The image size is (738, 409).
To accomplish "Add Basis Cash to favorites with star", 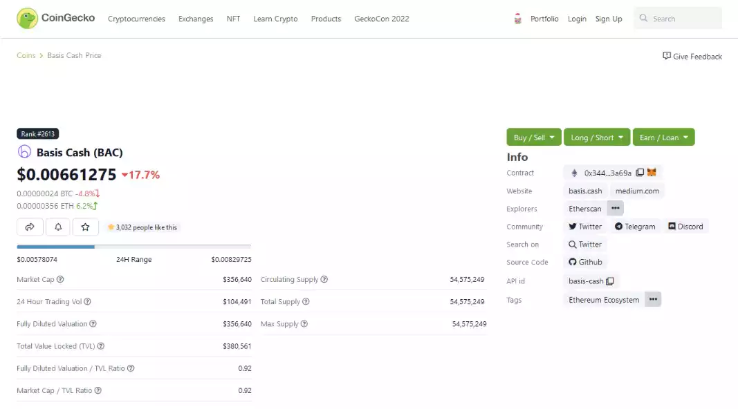I will [85, 227].
